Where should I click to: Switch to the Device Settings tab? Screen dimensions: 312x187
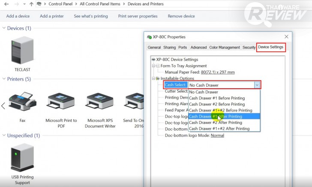[x=270, y=47]
